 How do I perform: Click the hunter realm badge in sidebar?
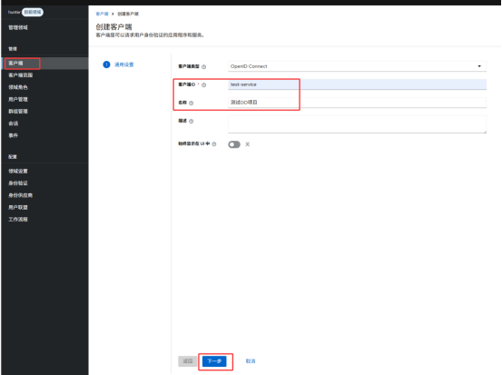(x=33, y=12)
